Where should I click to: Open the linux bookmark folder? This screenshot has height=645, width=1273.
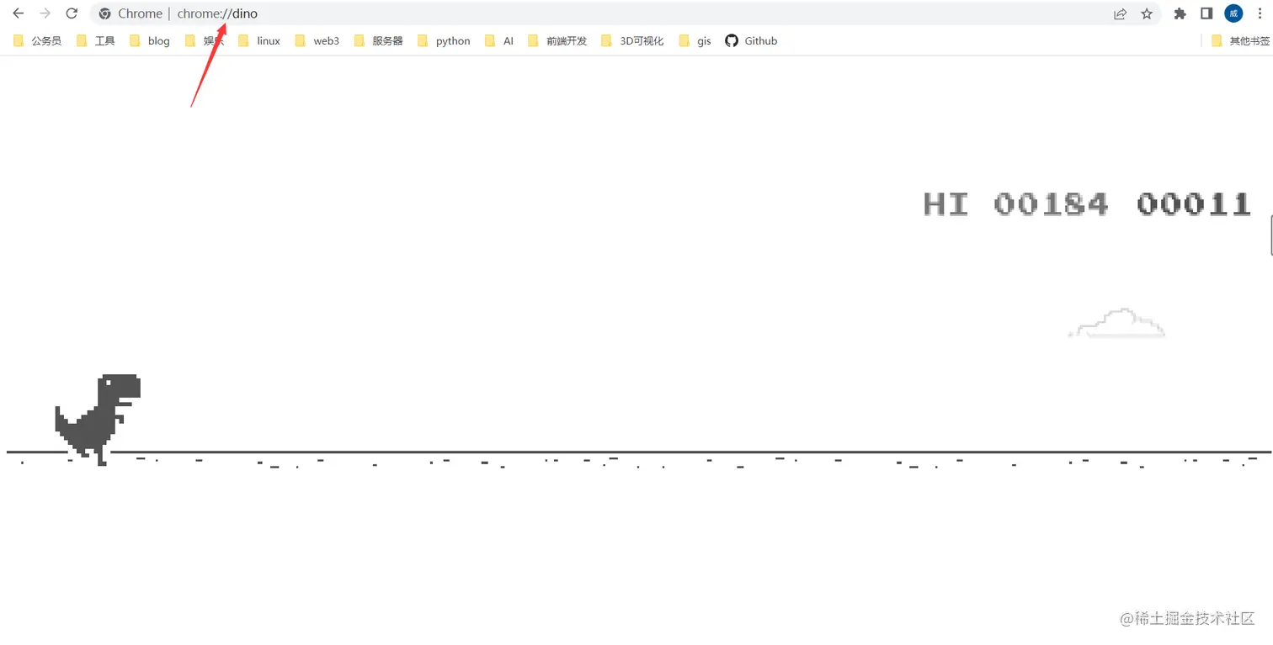tap(259, 40)
